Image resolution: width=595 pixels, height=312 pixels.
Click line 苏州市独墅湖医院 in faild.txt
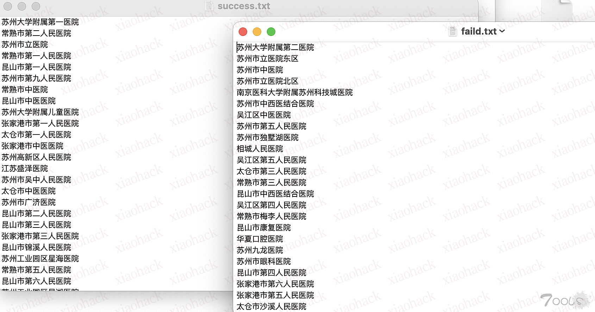[x=268, y=137]
